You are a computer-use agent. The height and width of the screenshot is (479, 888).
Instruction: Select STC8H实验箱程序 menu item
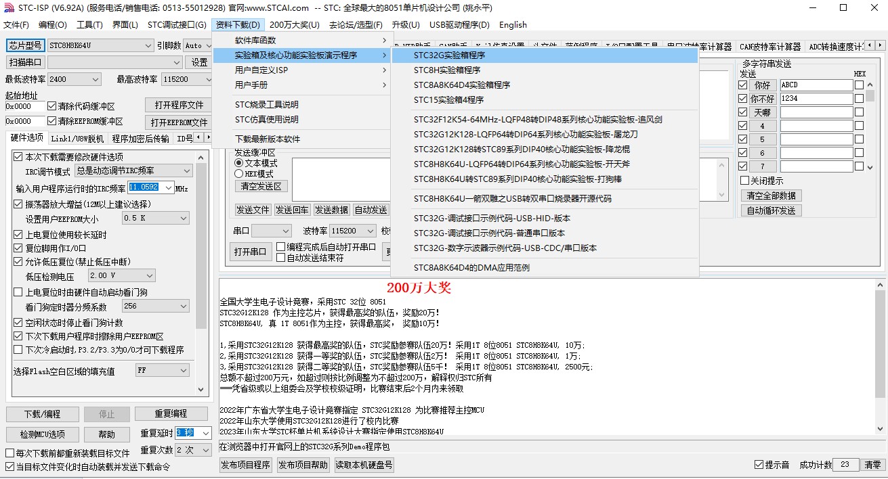(545, 70)
